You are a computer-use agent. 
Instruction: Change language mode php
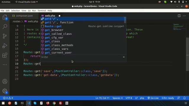pyautogui.click(x=142, y=98)
